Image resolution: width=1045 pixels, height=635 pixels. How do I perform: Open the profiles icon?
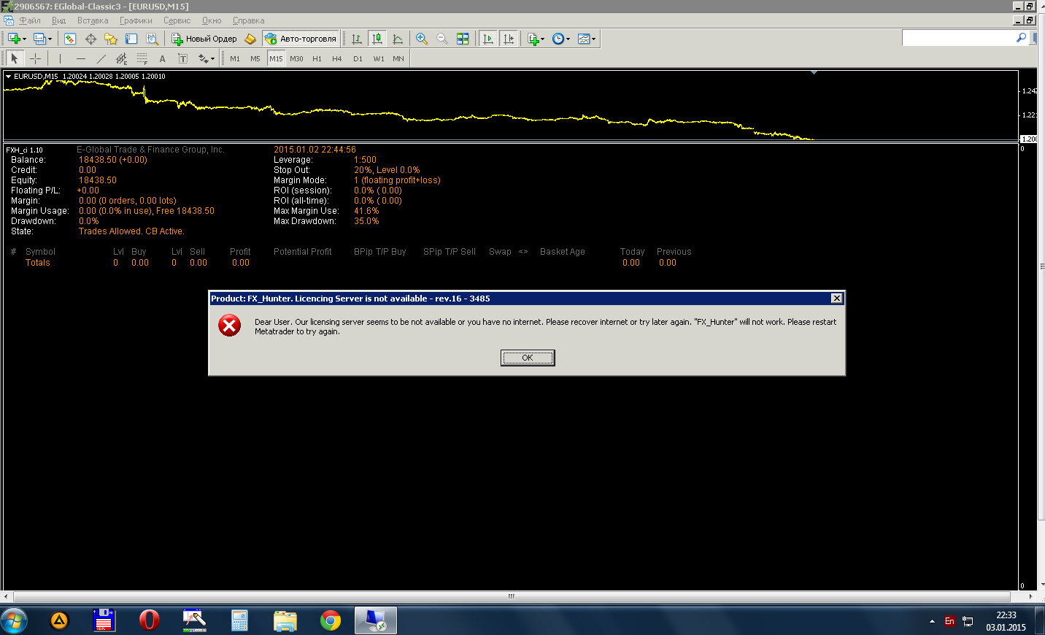39,39
